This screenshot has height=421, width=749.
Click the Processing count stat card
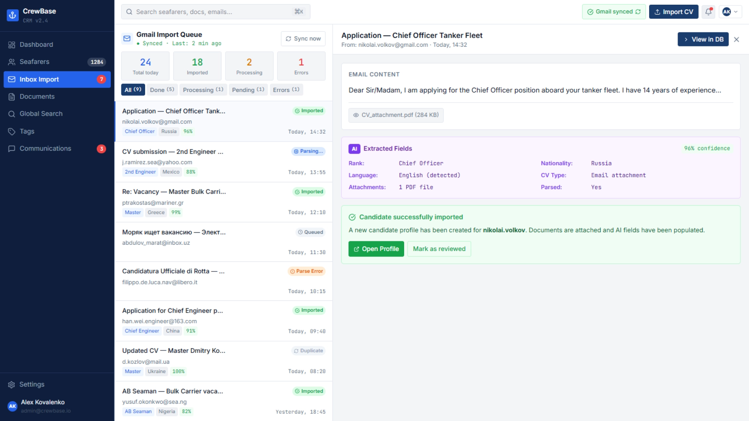click(249, 66)
